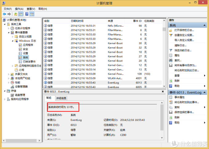Open the 帮助(H) menu
The width and height of the screenshot is (209, 149).
[43, 9]
